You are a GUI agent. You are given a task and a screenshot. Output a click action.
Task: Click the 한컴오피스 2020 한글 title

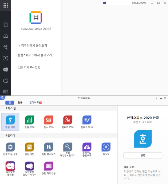click(x=143, y=118)
